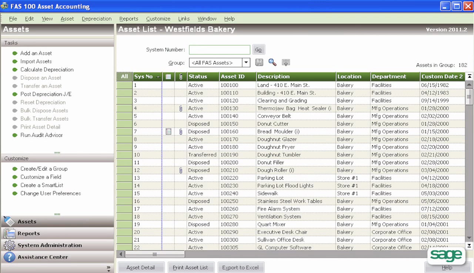Open the File menu
The width and height of the screenshot is (474, 273).
(13, 18)
